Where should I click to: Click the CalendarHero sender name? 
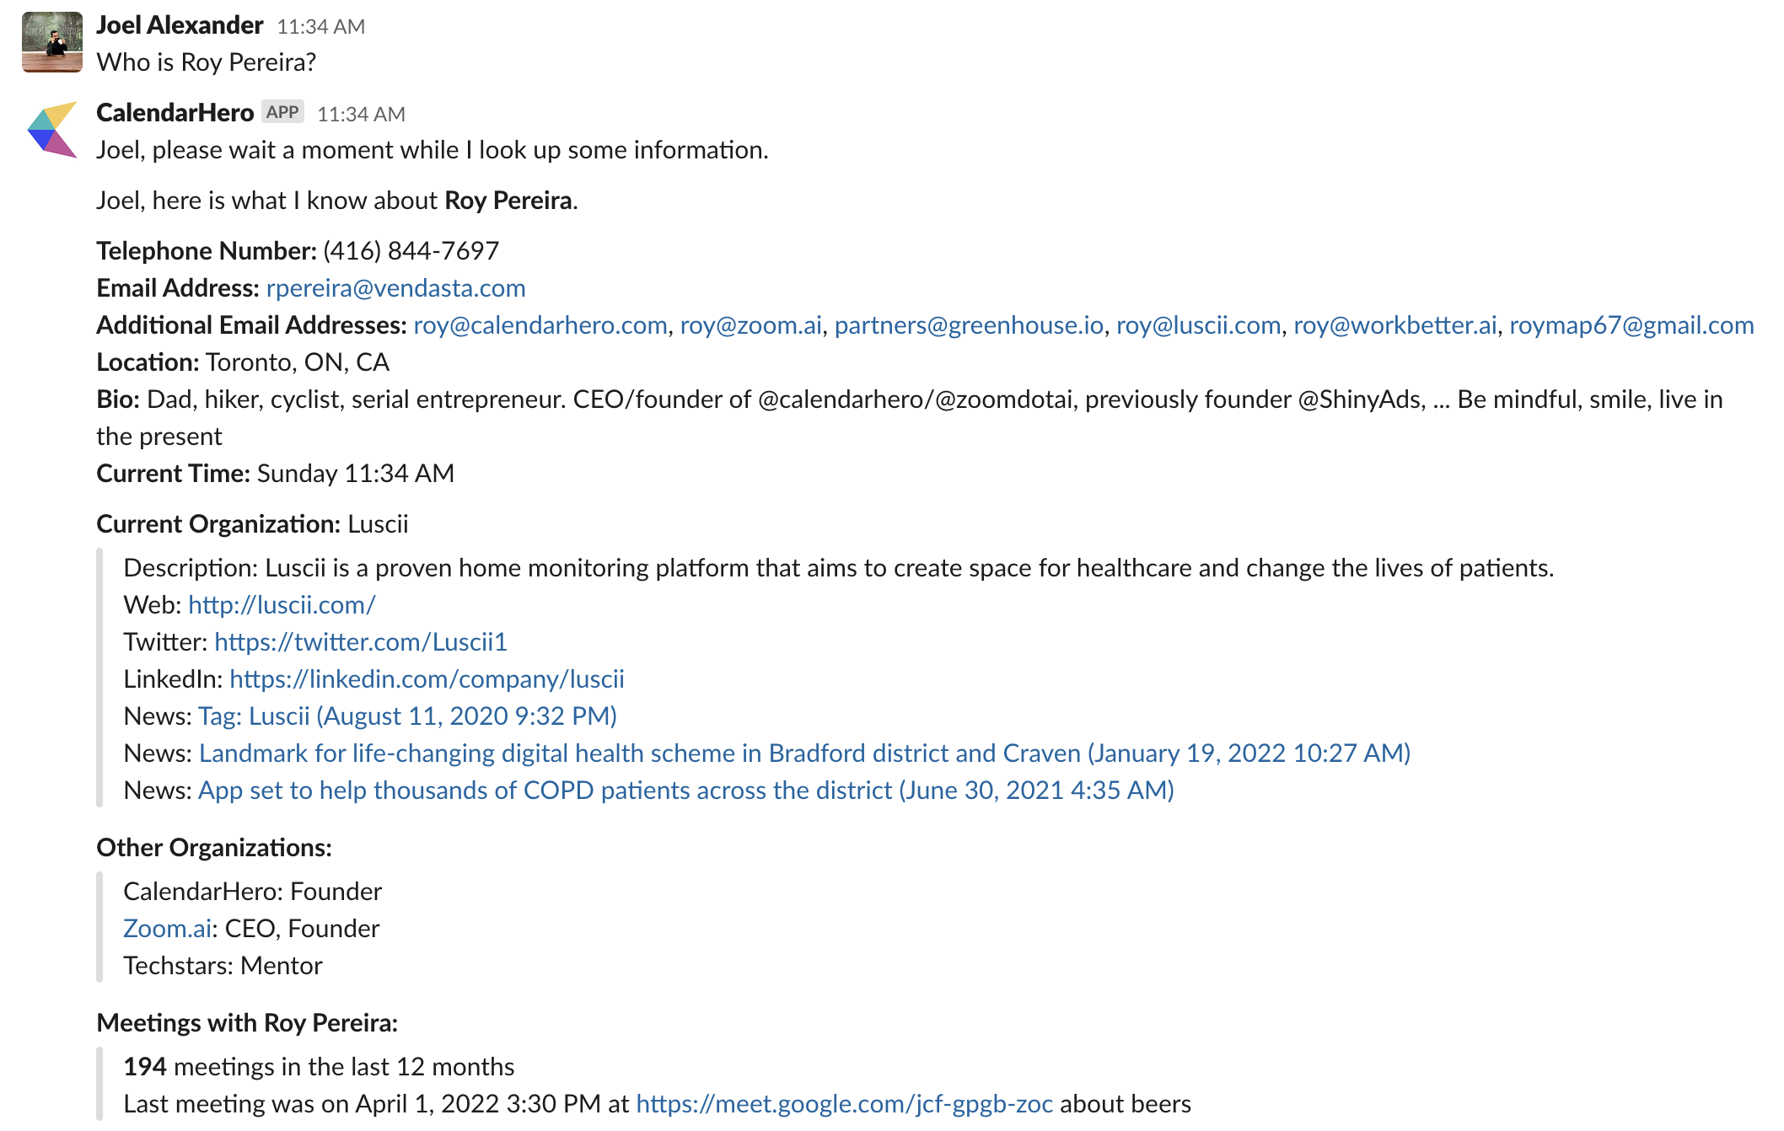(x=175, y=113)
